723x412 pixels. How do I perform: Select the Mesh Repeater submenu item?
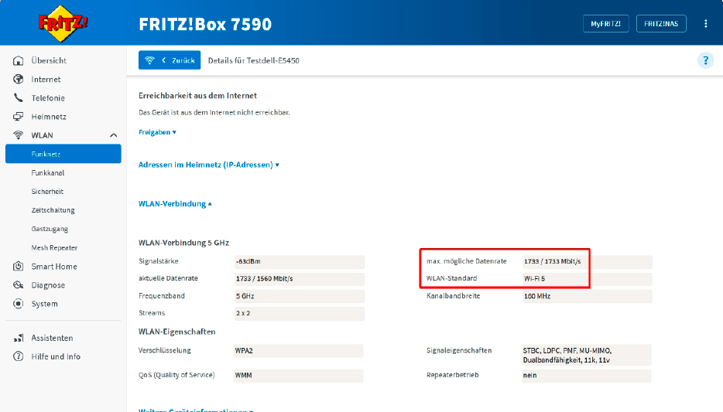(x=54, y=247)
